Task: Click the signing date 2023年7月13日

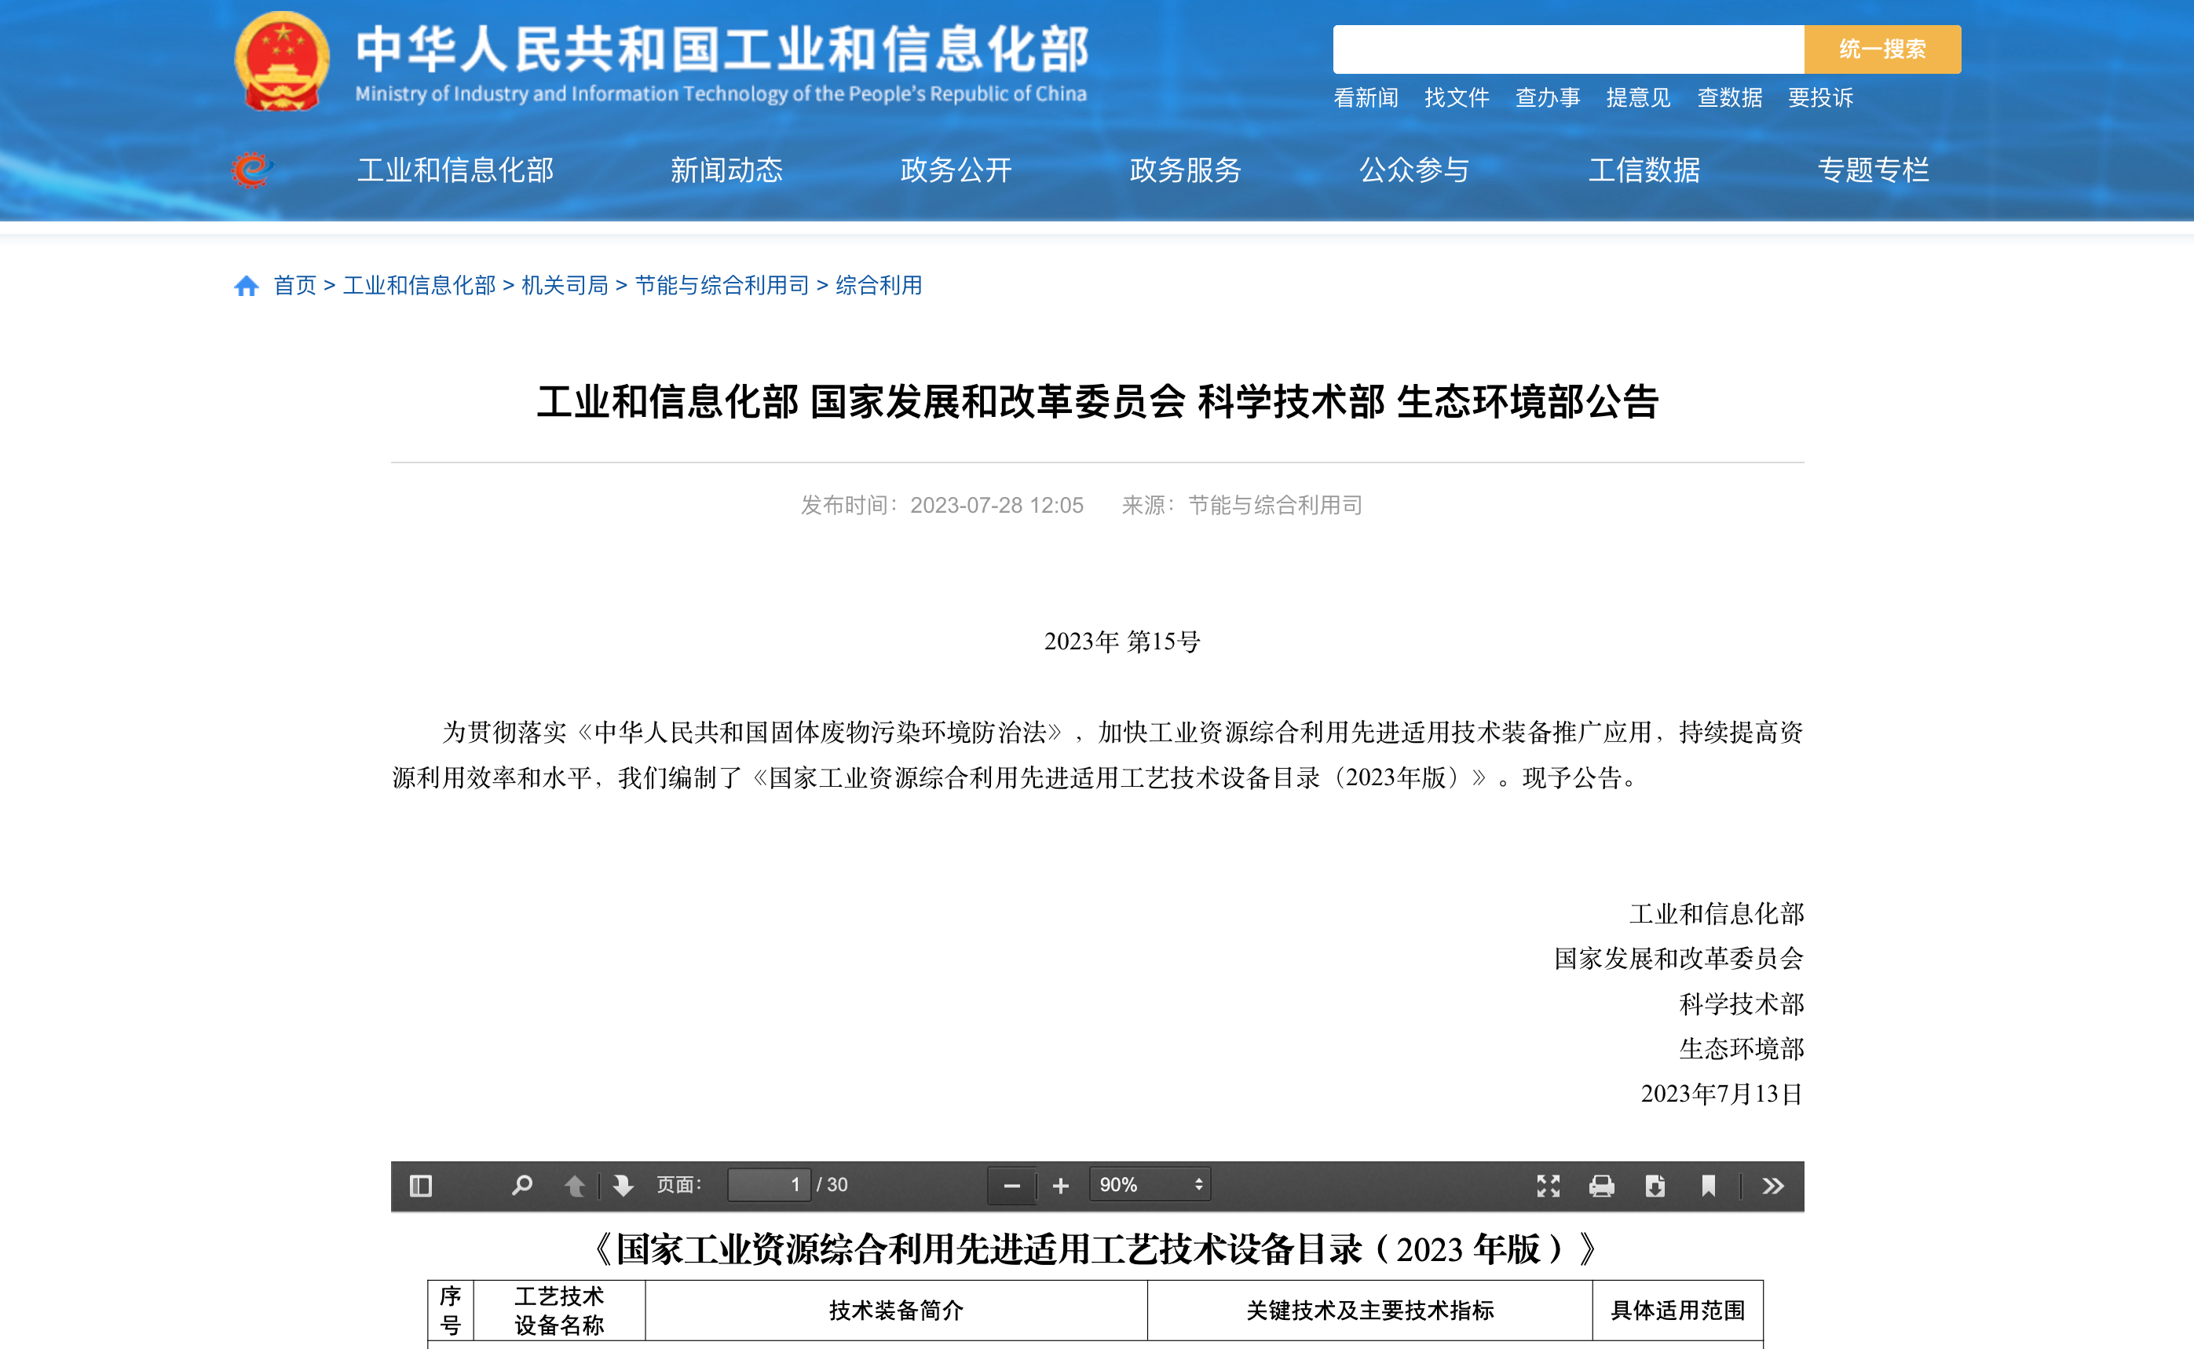Action: click(x=1722, y=1093)
